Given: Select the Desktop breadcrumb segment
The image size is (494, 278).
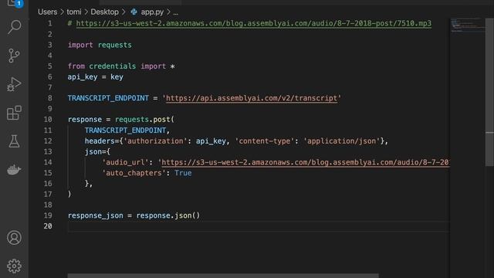Looking at the screenshot, I should point(105,12).
